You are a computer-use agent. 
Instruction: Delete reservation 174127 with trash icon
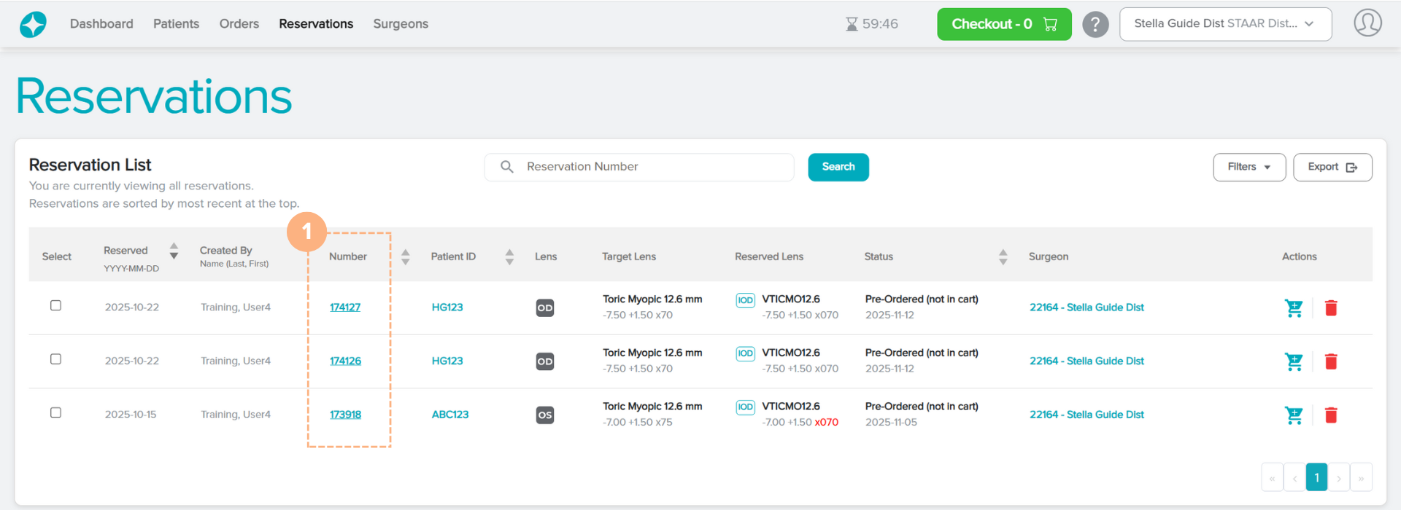pyautogui.click(x=1330, y=308)
